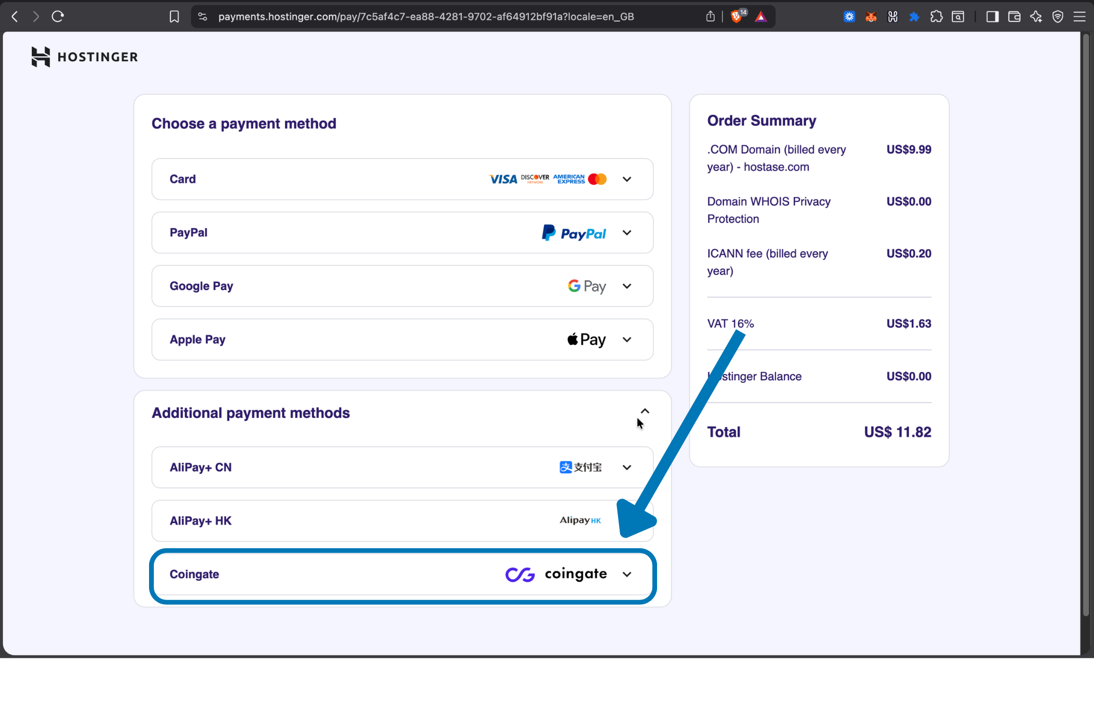Click the US$0.20 ICANN fee amount
This screenshot has width=1094, height=710.
[909, 254]
